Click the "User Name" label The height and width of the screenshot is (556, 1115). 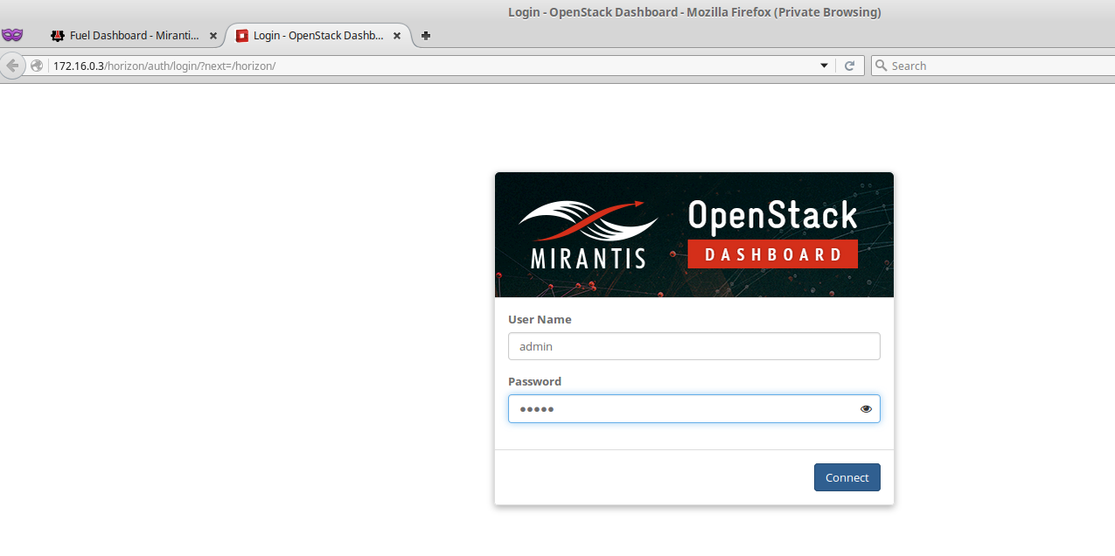point(540,320)
